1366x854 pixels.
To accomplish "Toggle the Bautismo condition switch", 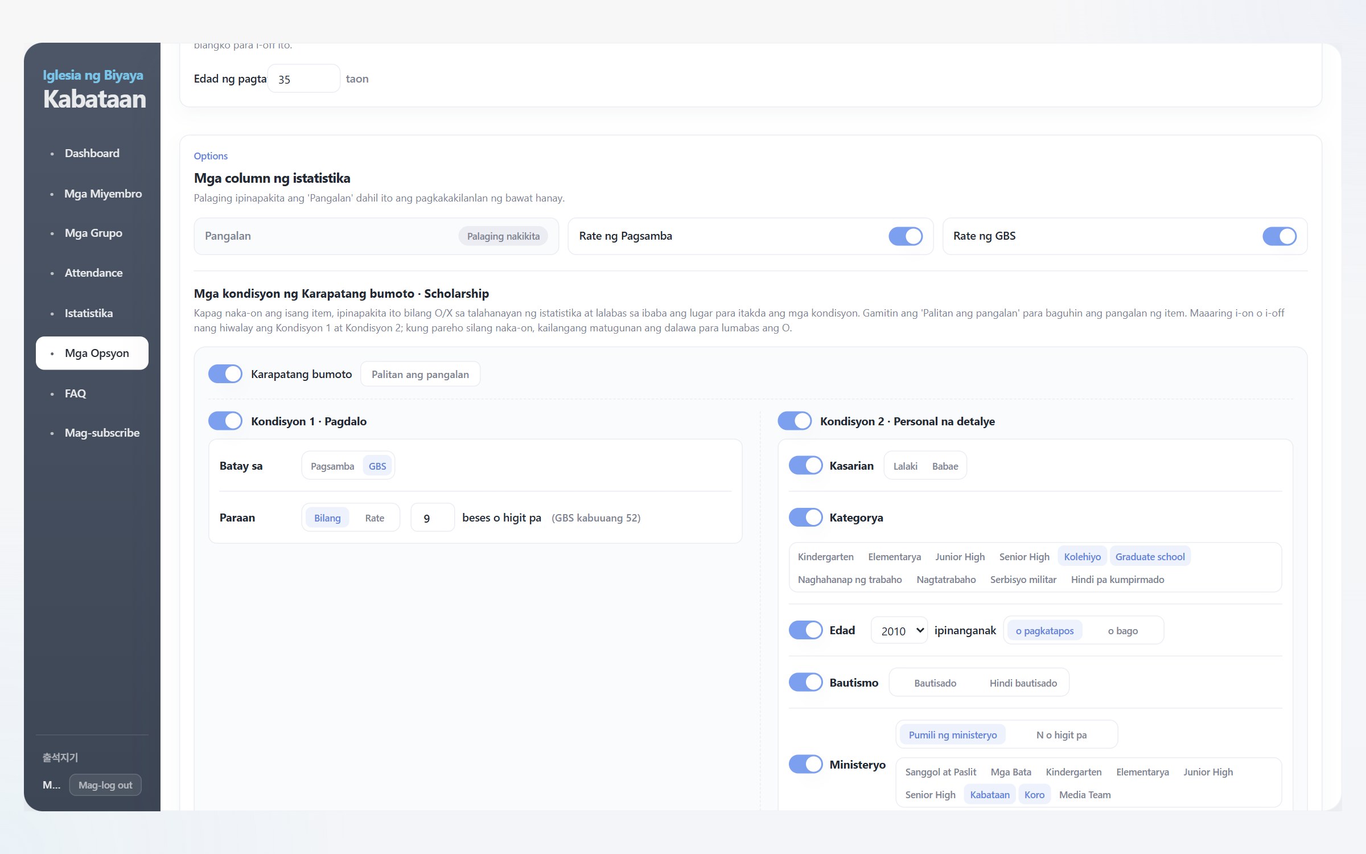I will [x=805, y=683].
